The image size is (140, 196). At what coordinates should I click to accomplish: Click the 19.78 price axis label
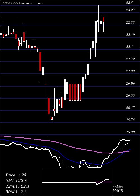pyautogui.click(x=130, y=120)
